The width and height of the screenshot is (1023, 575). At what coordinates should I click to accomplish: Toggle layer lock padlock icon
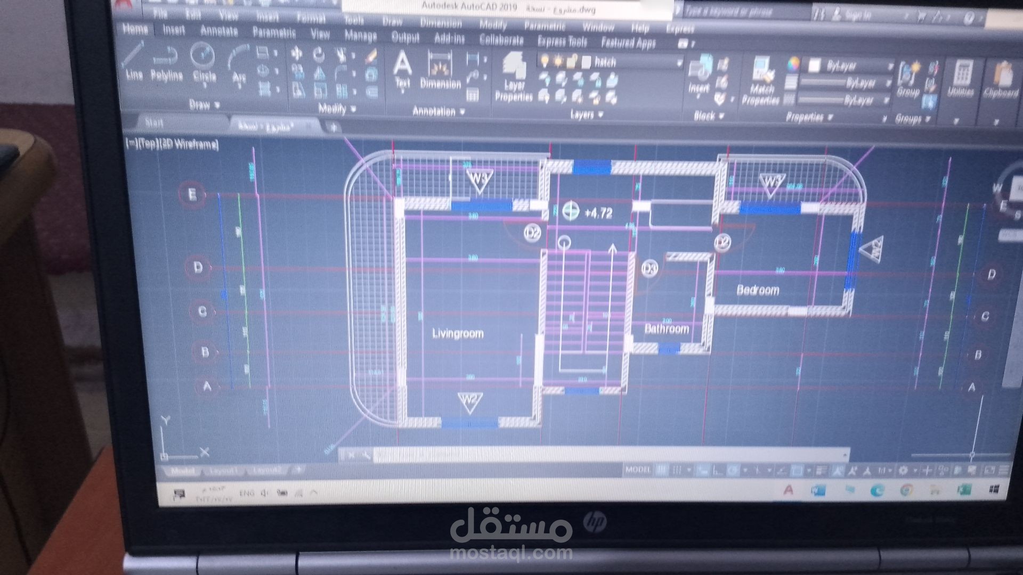571,62
